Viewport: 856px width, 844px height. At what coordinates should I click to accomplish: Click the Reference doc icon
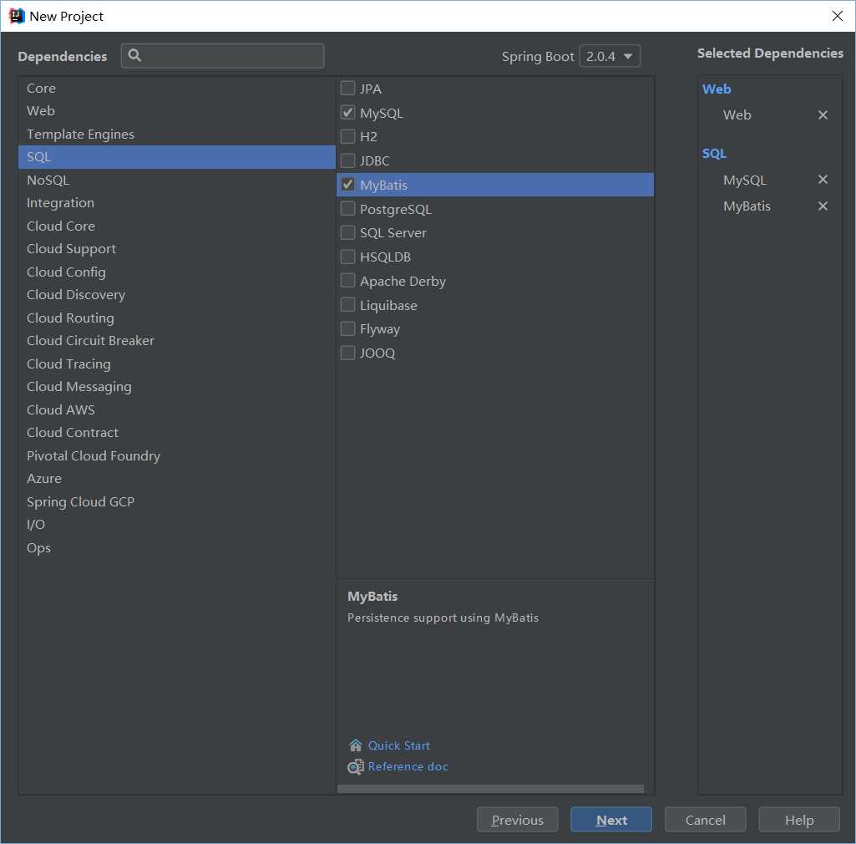356,767
